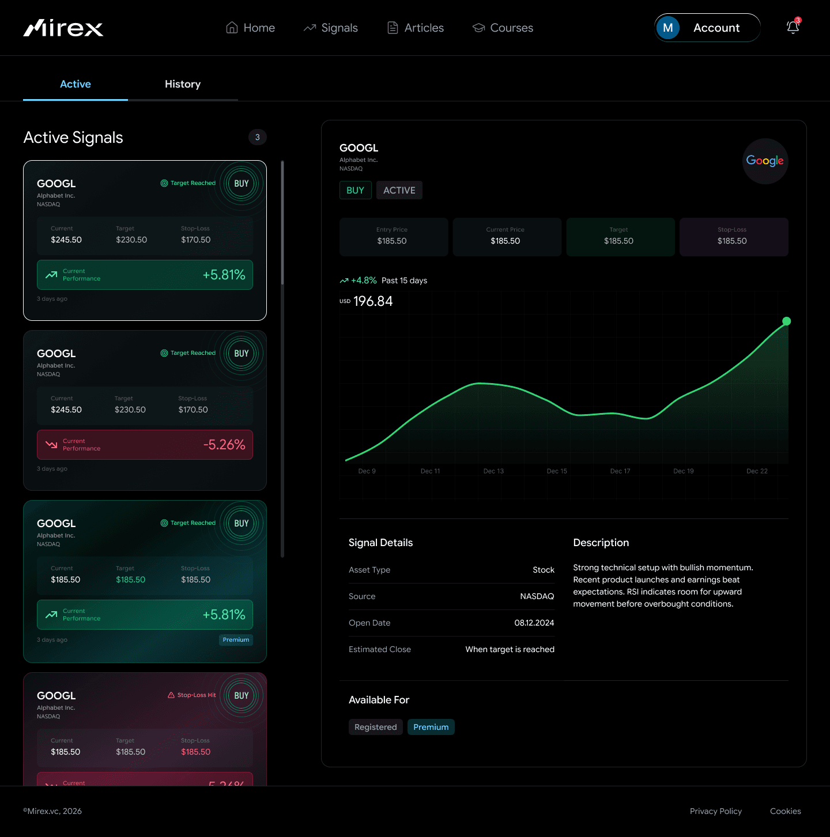Open the notifications bell
Screen dimensions: 830x837
tap(793, 27)
